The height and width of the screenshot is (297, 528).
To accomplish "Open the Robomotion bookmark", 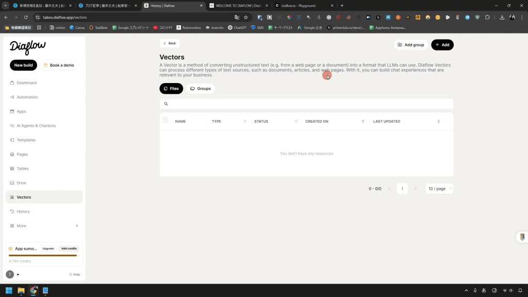I will click(x=189, y=28).
